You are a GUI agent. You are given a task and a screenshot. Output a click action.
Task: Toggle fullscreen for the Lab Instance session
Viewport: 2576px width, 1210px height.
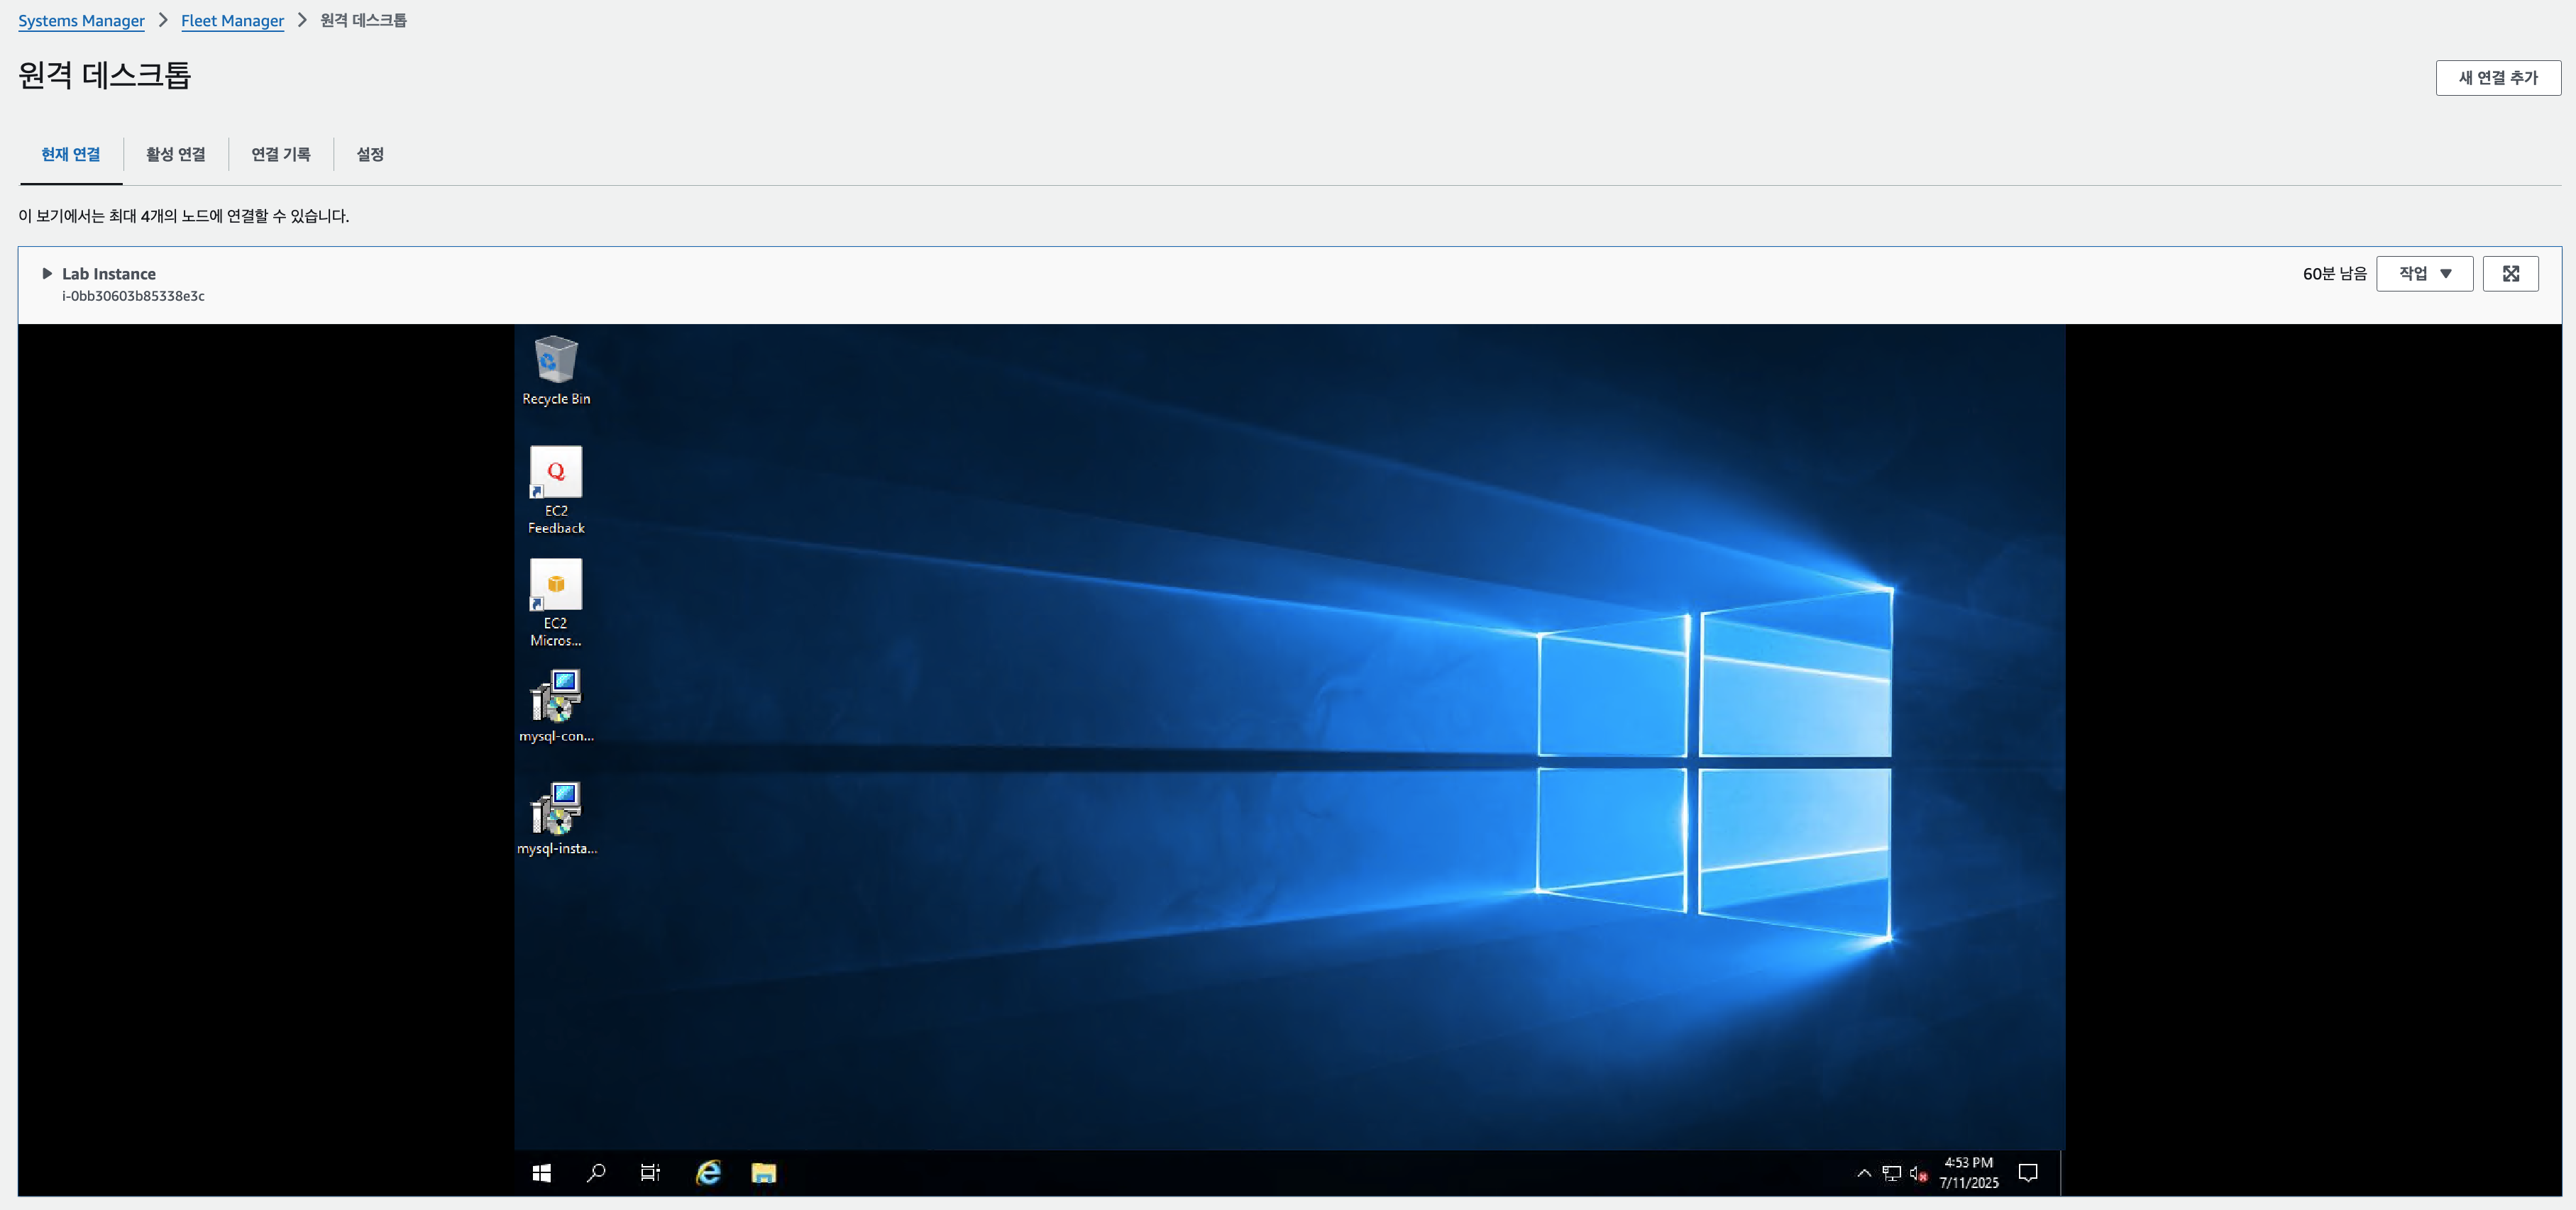point(2510,274)
